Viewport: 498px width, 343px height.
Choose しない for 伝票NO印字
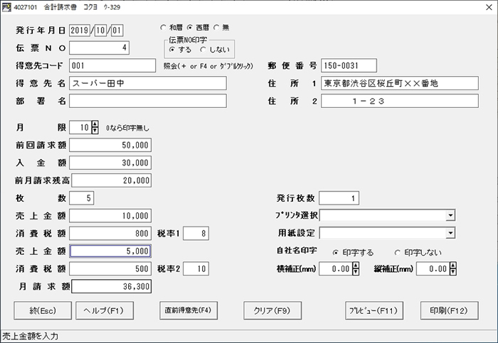click(x=203, y=50)
